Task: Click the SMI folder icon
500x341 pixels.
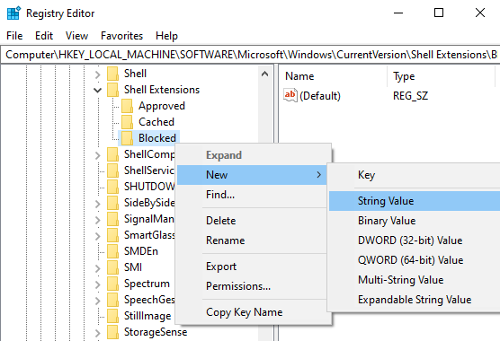Action: tap(112, 267)
